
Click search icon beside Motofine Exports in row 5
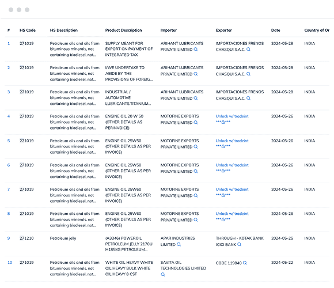[196, 146]
